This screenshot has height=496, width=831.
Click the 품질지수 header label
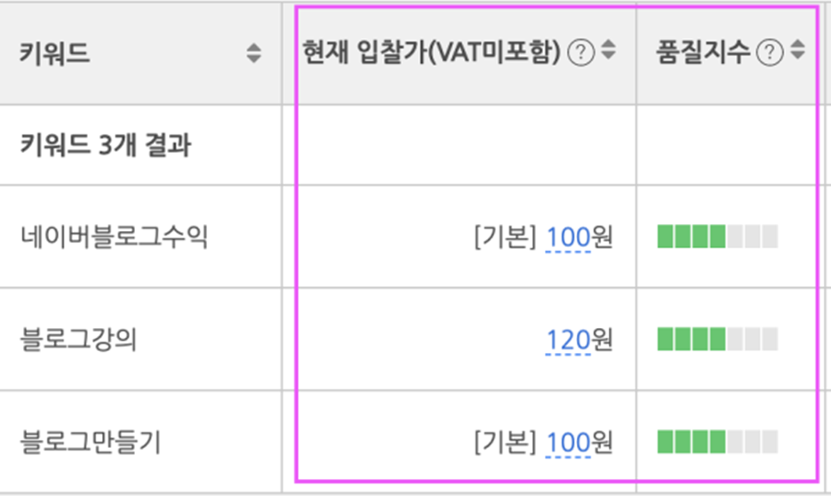tap(703, 52)
